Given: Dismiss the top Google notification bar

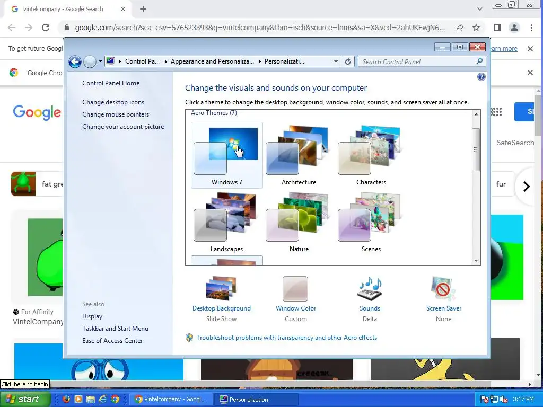Looking at the screenshot, I should tap(530, 49).
